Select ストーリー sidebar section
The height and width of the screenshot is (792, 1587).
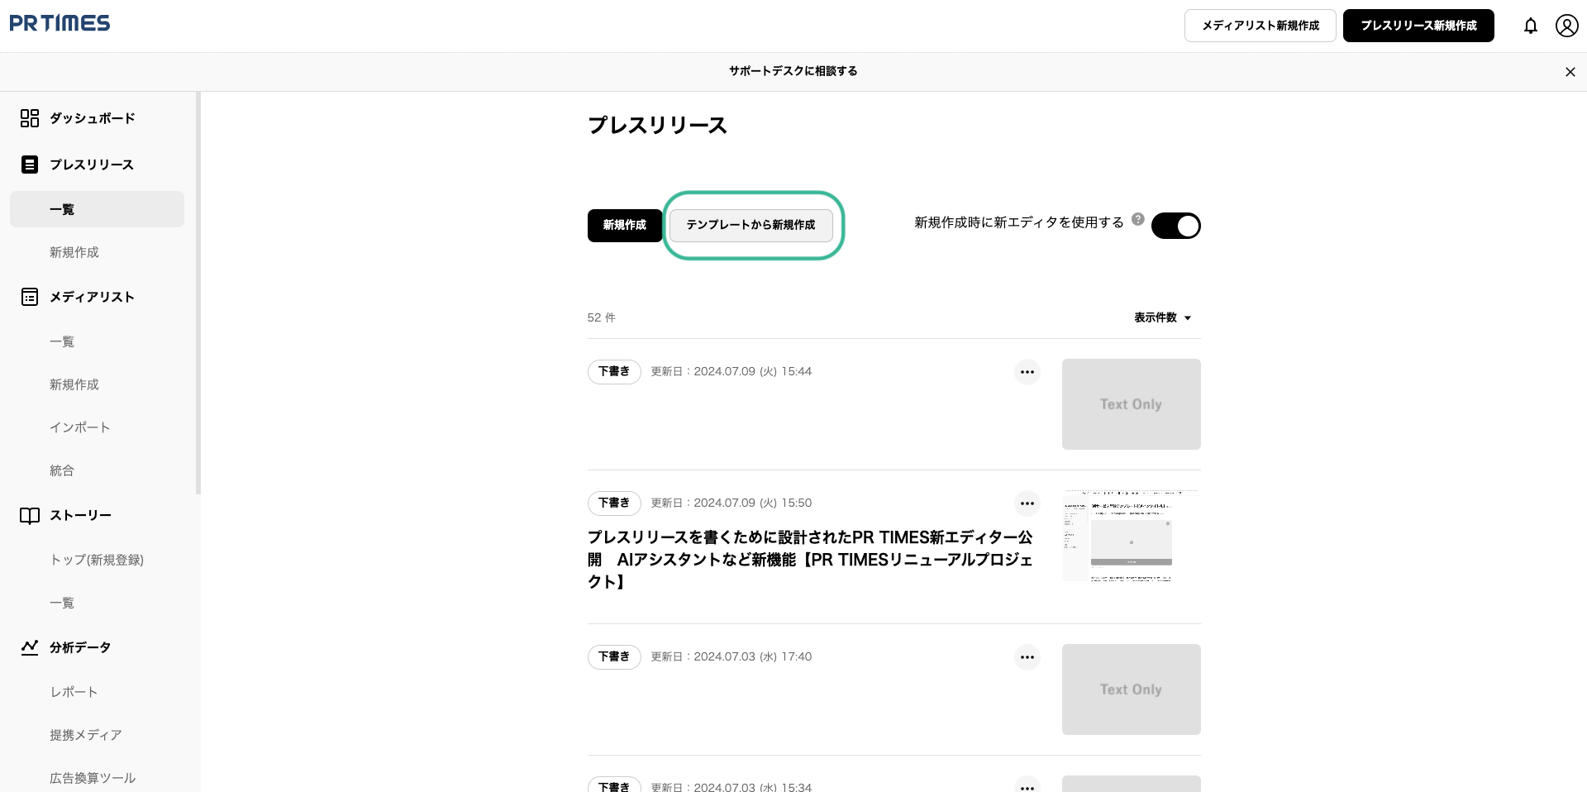click(x=81, y=515)
